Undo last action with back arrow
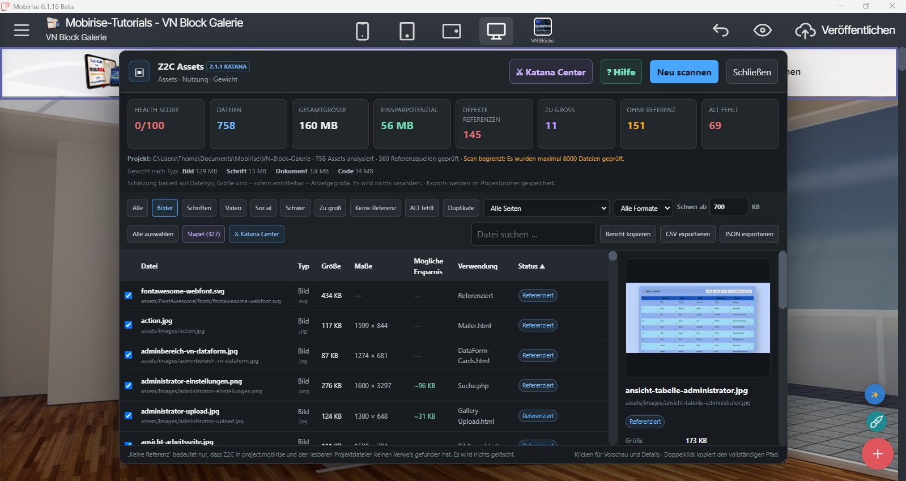The image size is (906, 481). (721, 30)
